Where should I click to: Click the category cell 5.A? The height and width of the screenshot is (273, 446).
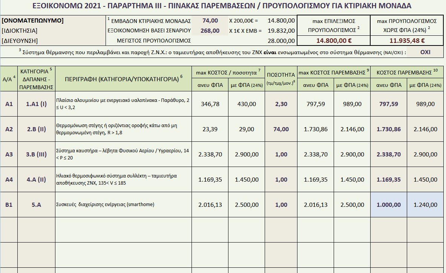click(x=37, y=205)
